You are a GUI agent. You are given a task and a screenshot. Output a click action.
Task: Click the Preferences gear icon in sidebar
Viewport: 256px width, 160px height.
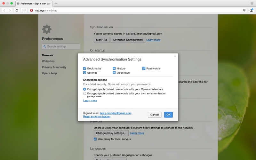point(47,29)
